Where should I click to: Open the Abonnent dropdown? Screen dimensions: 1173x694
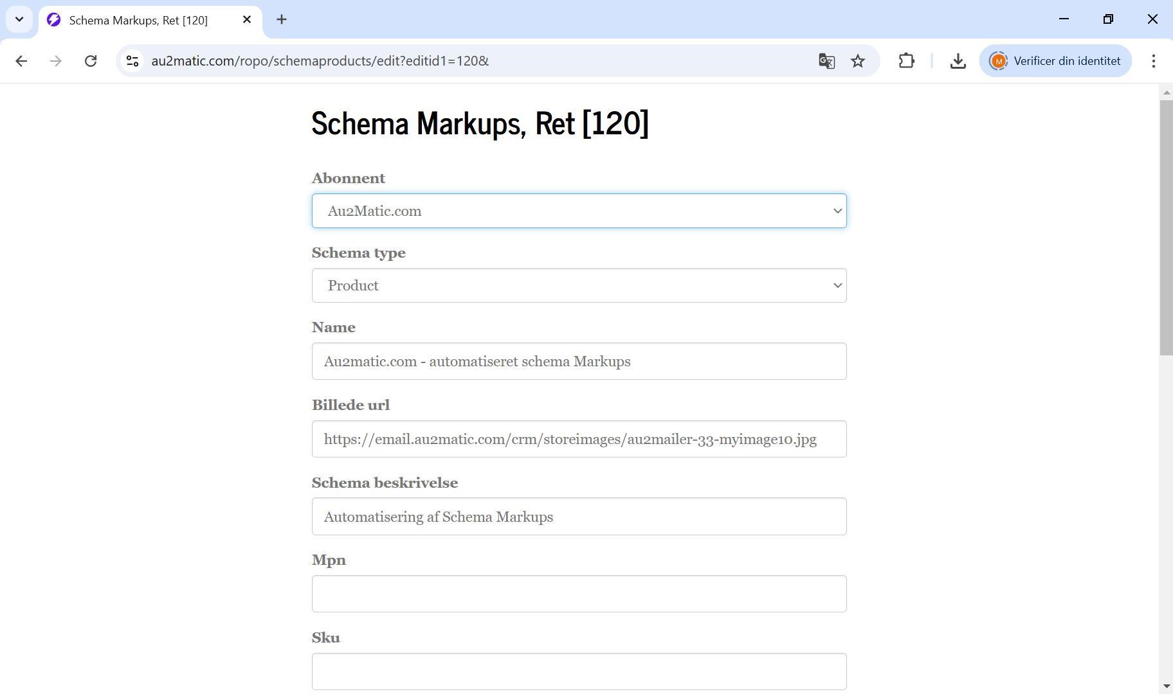click(579, 211)
